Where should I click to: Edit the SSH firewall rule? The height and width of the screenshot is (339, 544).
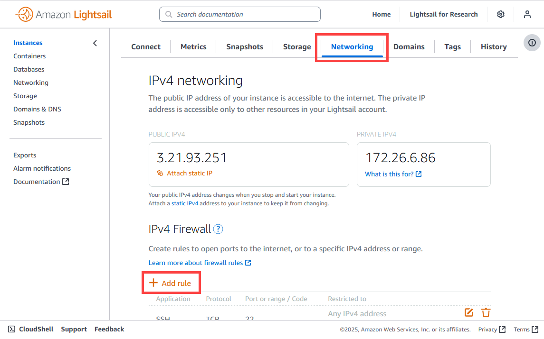click(x=469, y=312)
